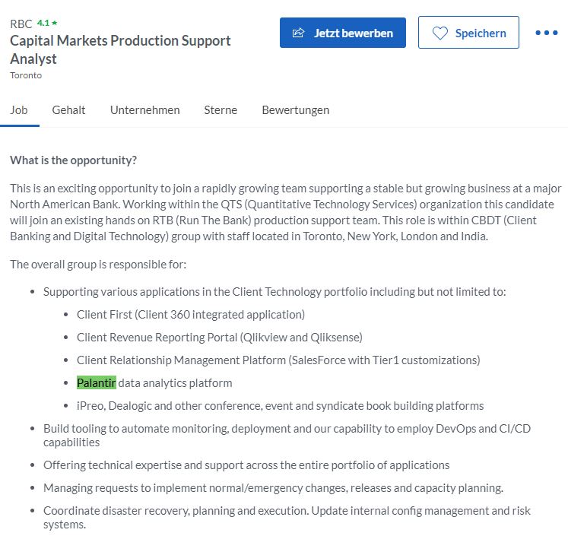The width and height of the screenshot is (568, 536).
Task: Click the 'What is the opportunity?' heading
Action: coord(74,160)
